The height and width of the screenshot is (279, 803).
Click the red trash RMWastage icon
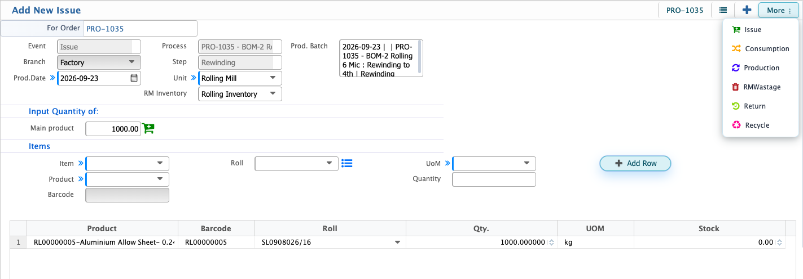tap(736, 87)
